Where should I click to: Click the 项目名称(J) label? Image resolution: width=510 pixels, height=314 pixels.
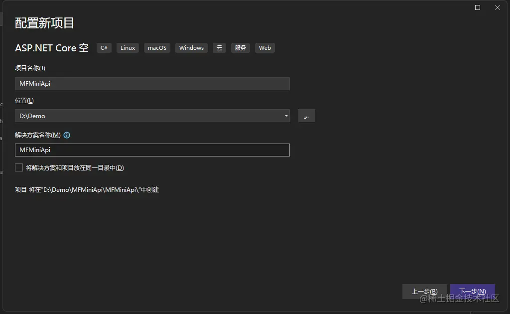pyautogui.click(x=30, y=68)
